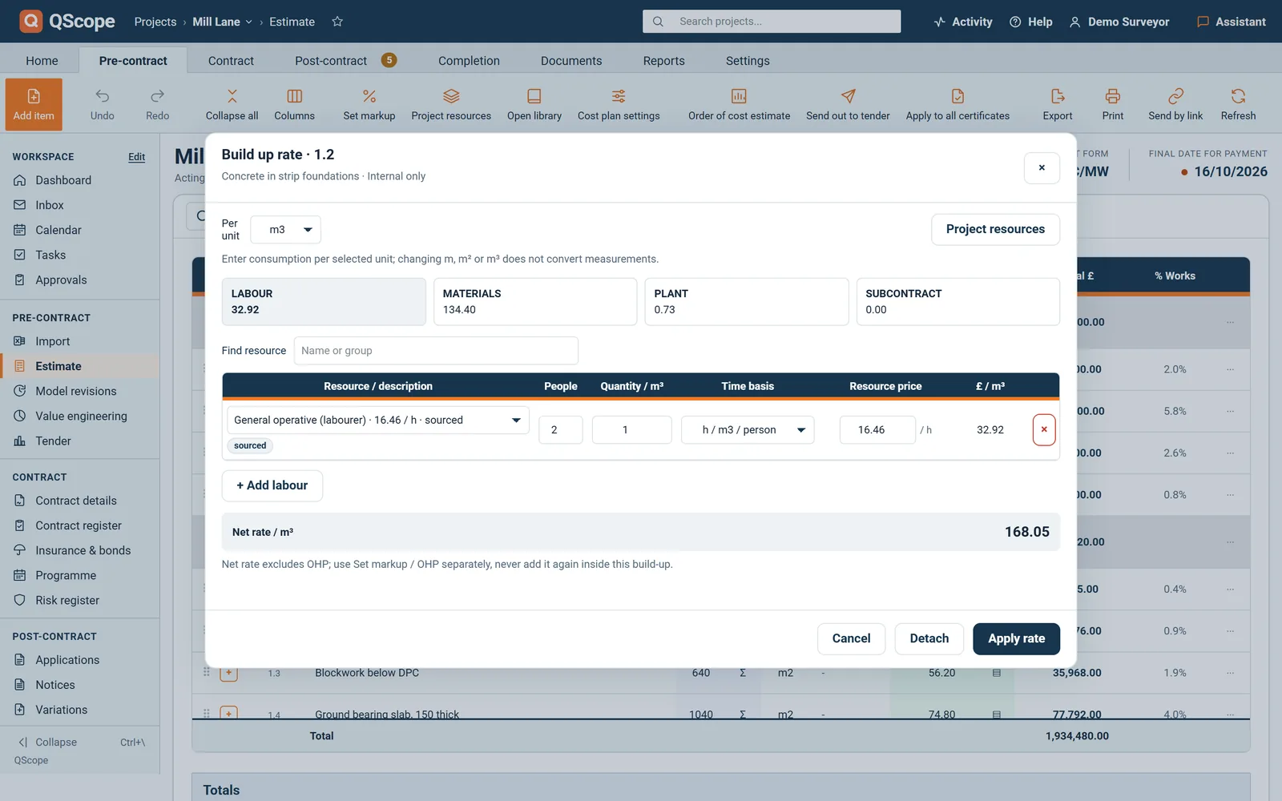Screen dimensions: 1282x801
Task: Favorite the Estimate page with star
Action: (337, 22)
